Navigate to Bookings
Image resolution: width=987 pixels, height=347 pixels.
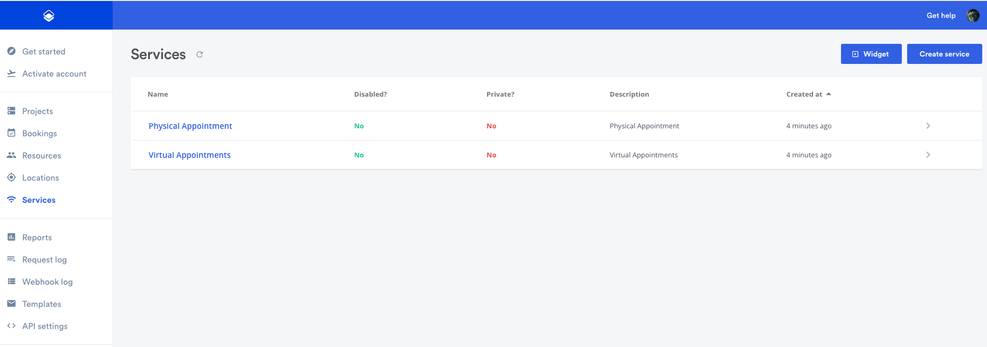[40, 133]
